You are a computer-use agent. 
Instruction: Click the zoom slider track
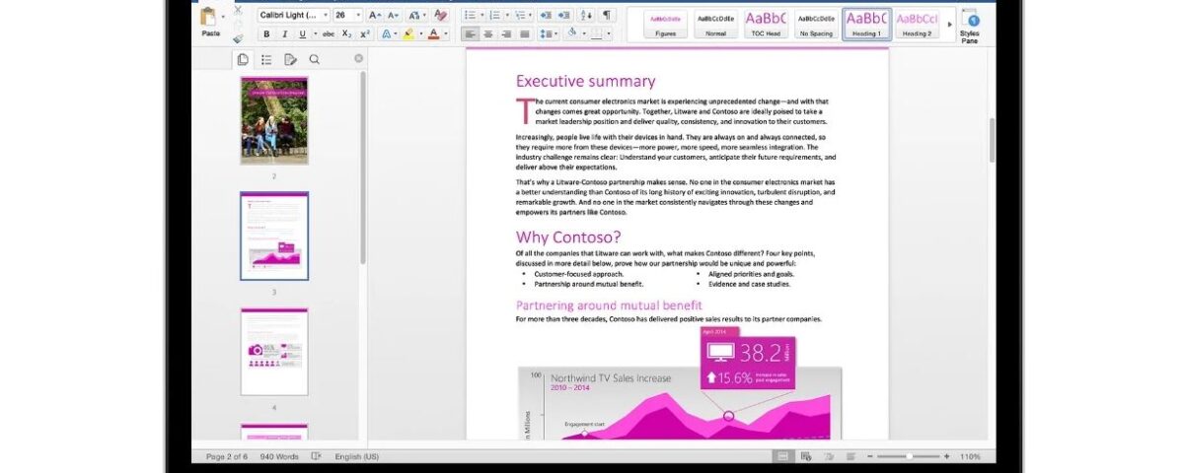907,456
